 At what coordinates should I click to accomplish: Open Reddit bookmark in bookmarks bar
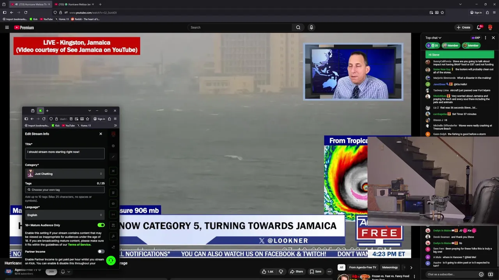point(85,19)
